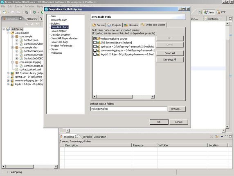The width and height of the screenshot is (234, 176).
Task: Click the ContactLogger.java file icon
Action: (x=21, y=66)
